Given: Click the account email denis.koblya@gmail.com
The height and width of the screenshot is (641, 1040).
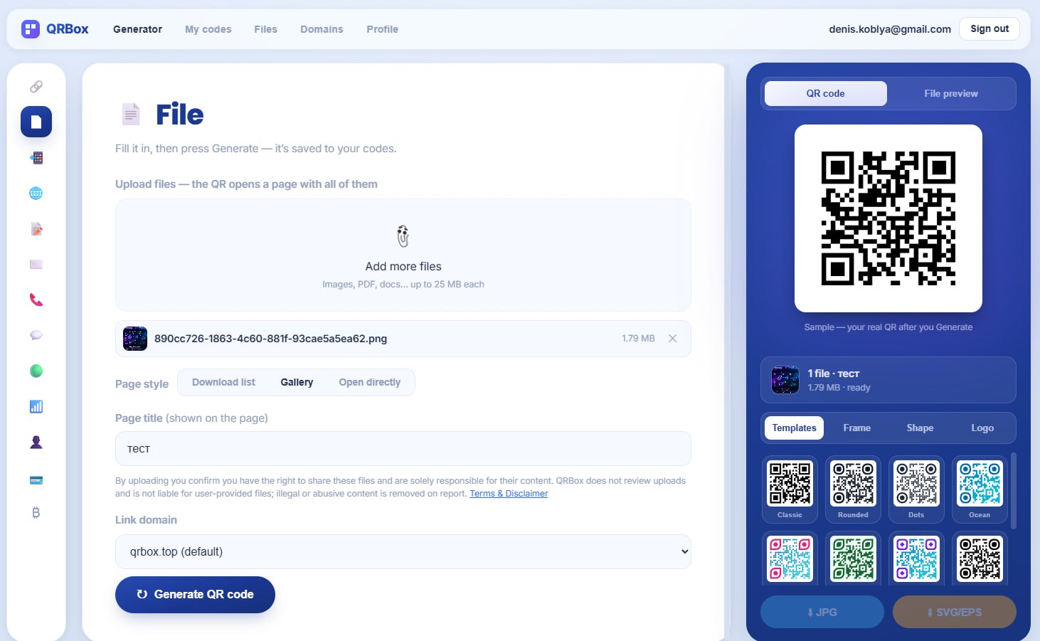Looking at the screenshot, I should click(890, 29).
